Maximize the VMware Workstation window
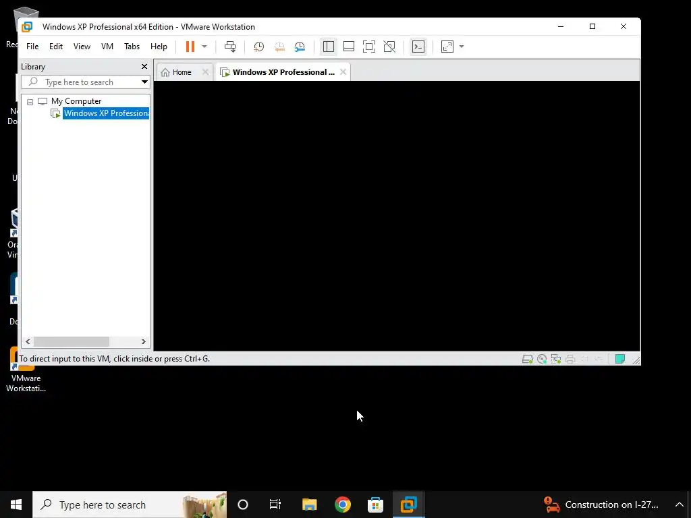Screen dimensions: 691x518 click(592, 26)
